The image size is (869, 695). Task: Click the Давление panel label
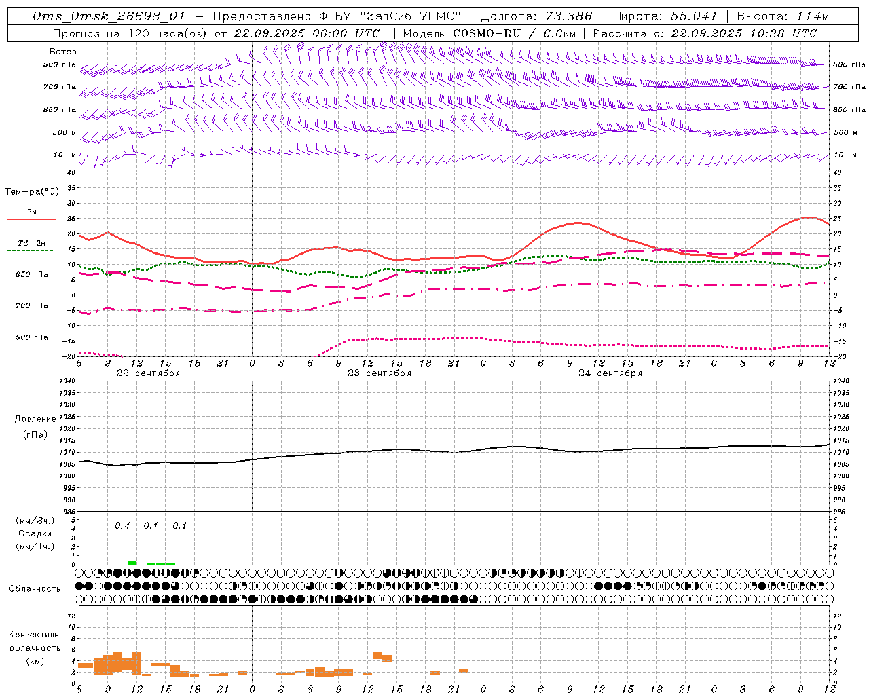(x=35, y=419)
